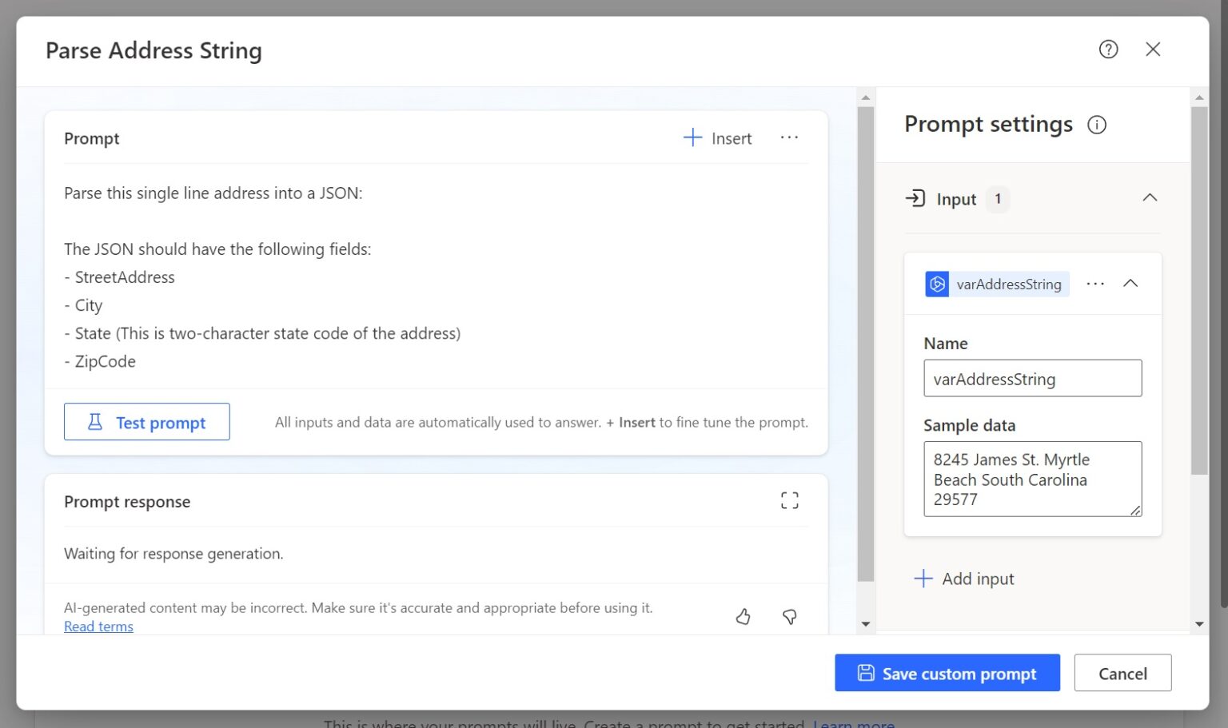The image size is (1228, 728).
Task: Save the custom prompt
Action: click(947, 673)
